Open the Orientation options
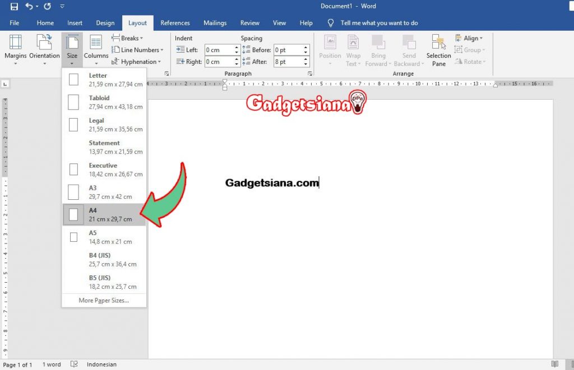 tap(44, 49)
